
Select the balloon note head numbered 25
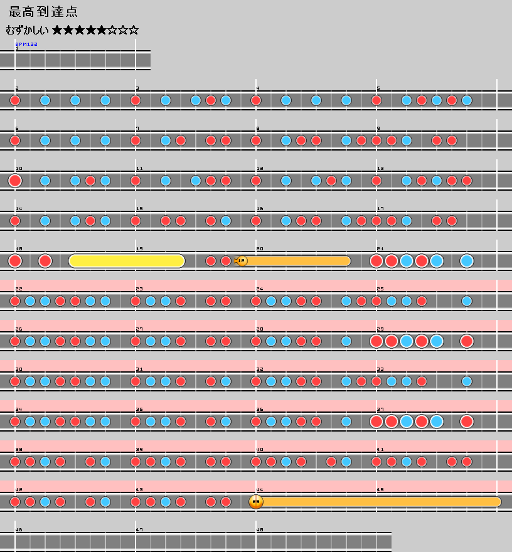point(256,501)
